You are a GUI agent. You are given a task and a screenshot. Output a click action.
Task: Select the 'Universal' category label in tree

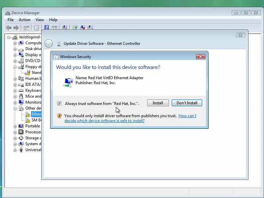click(33, 150)
